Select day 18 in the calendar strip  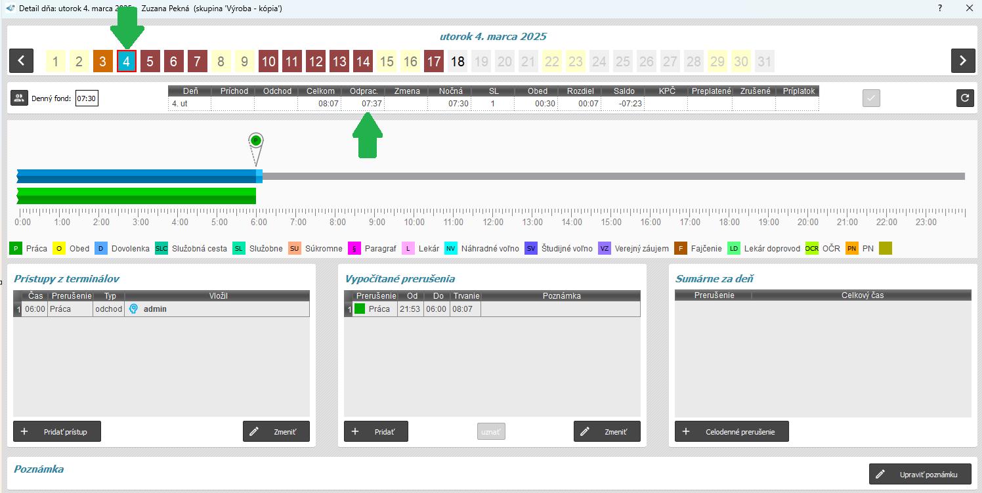tap(458, 62)
